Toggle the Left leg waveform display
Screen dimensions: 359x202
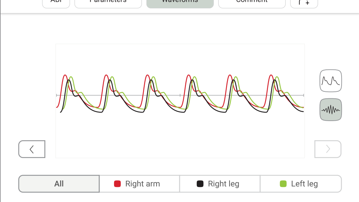pyautogui.click(x=300, y=184)
